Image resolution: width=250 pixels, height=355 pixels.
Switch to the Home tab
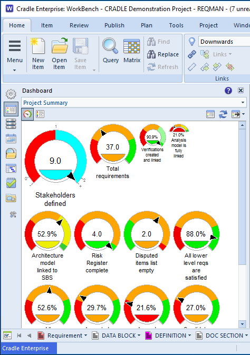17,25
